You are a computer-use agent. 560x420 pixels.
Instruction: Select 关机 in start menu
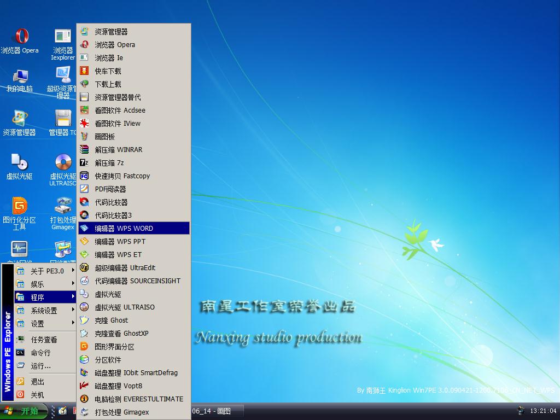45,395
